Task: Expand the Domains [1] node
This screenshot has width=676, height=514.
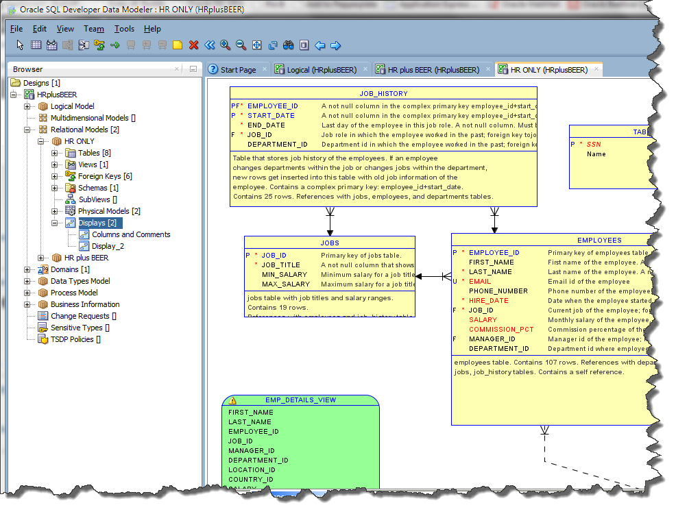Action: (x=27, y=269)
